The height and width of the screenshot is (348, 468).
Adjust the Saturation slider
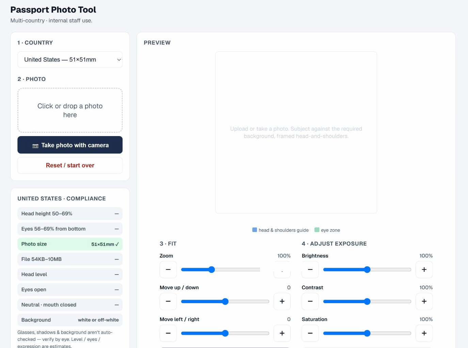coord(367,333)
